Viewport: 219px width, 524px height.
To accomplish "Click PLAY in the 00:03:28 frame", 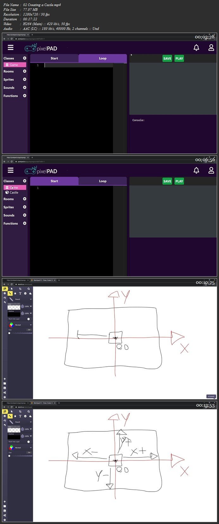I will [x=179, y=58].
